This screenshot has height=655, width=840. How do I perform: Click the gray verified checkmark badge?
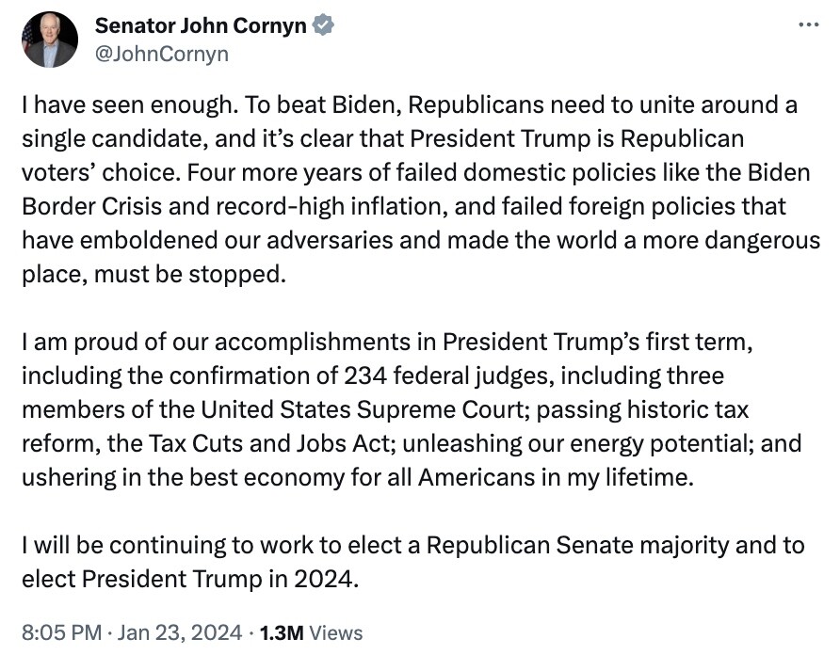[323, 26]
